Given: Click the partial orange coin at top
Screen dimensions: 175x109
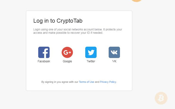Looking at the screenshot, I should coord(136,1).
